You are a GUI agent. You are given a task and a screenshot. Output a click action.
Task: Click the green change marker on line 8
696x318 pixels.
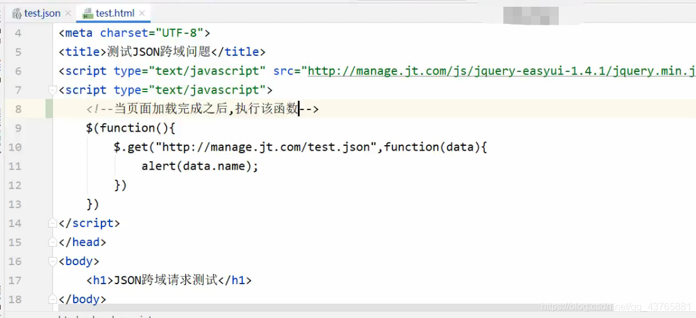pyautogui.click(x=49, y=109)
